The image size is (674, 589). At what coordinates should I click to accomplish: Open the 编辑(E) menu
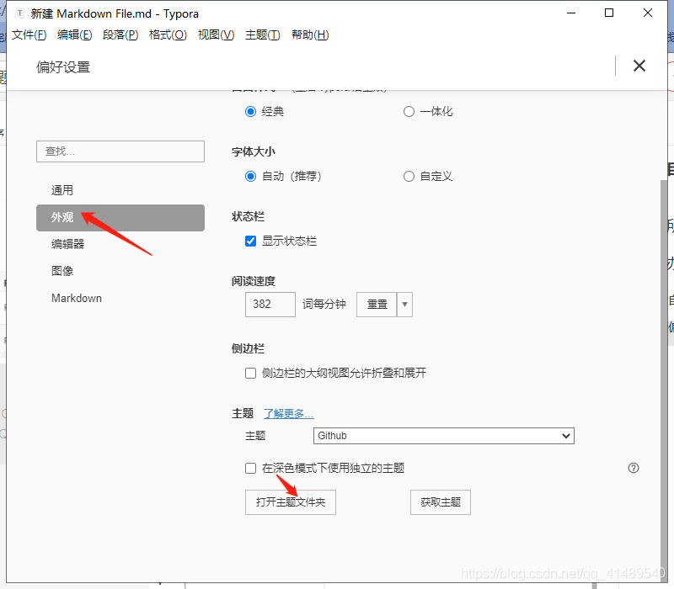(x=74, y=34)
